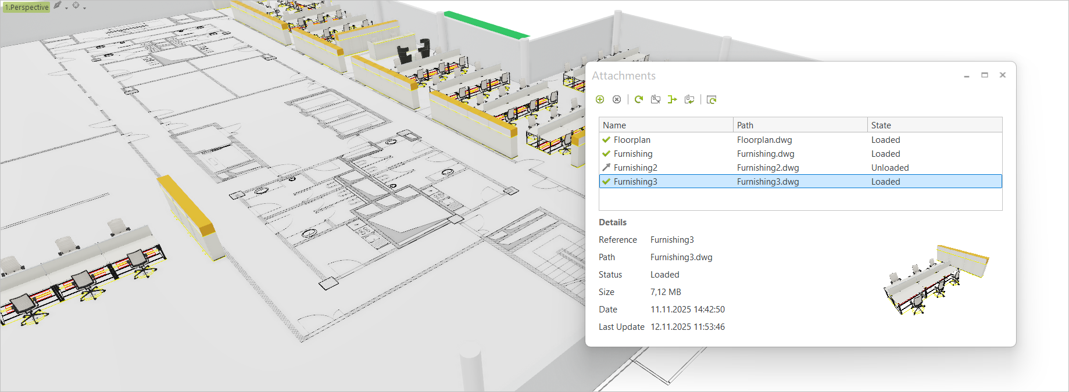This screenshot has height=392, width=1069.
Task: Click the unloaded pin icon beside Furnishing2
Action: pos(606,168)
